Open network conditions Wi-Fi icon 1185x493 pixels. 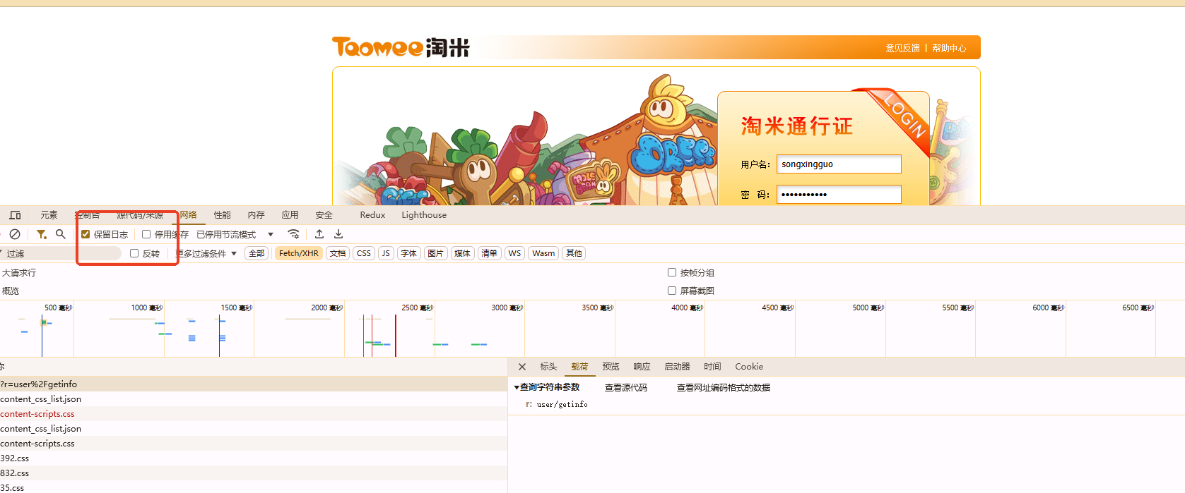pos(293,234)
